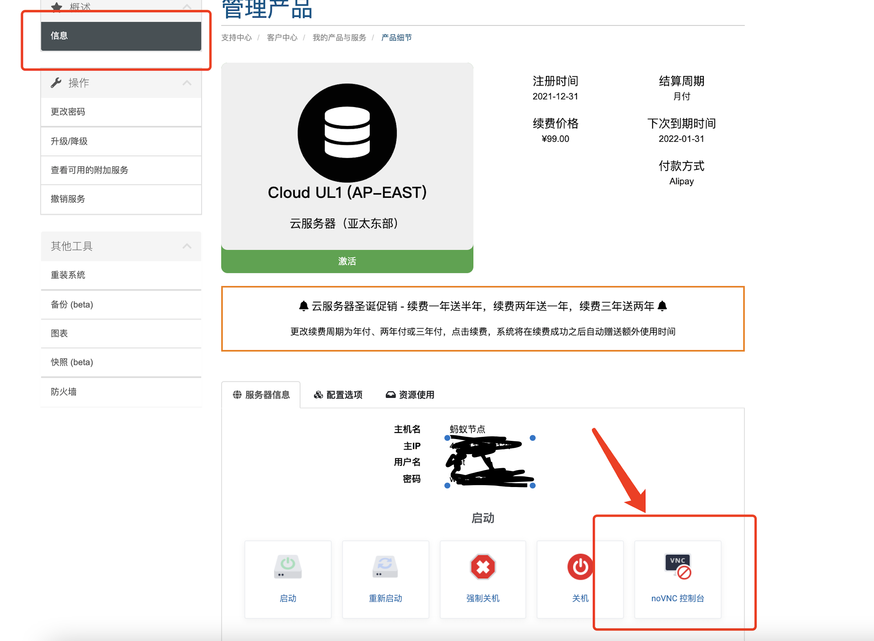Click the cubes icon on 配置选项 tab

(x=318, y=395)
